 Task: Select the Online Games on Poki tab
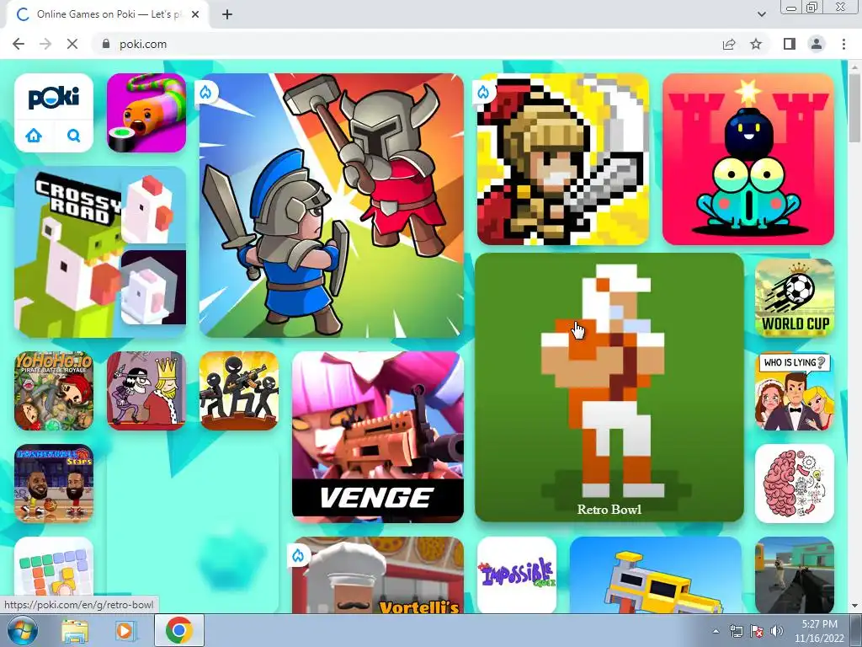coord(109,14)
